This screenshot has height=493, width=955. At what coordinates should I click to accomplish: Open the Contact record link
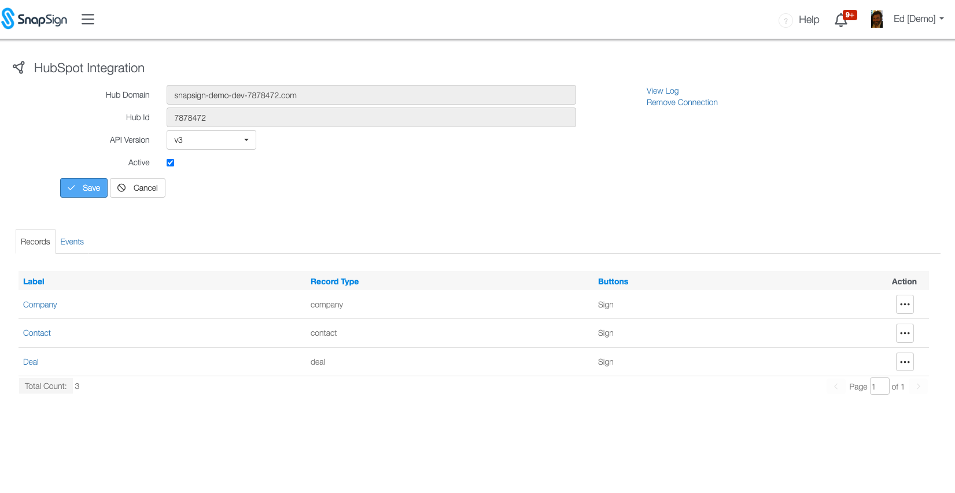37,333
